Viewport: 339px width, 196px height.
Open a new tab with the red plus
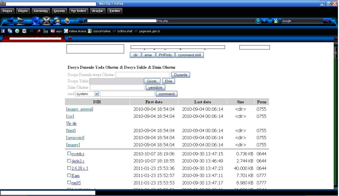70,38
